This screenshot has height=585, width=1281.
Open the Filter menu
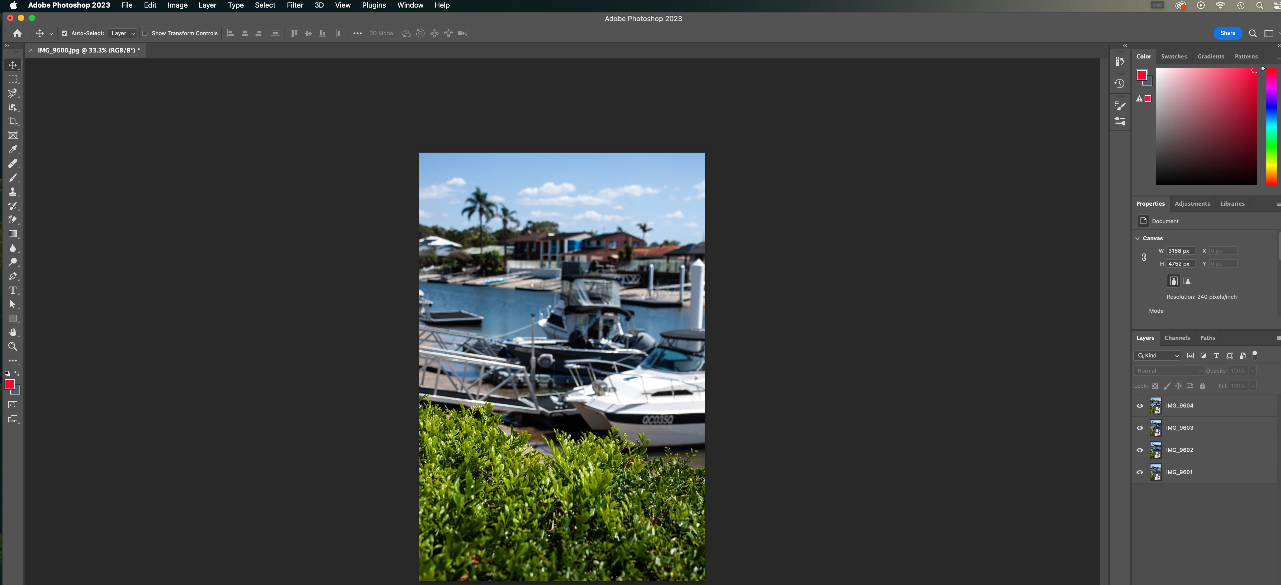click(294, 5)
